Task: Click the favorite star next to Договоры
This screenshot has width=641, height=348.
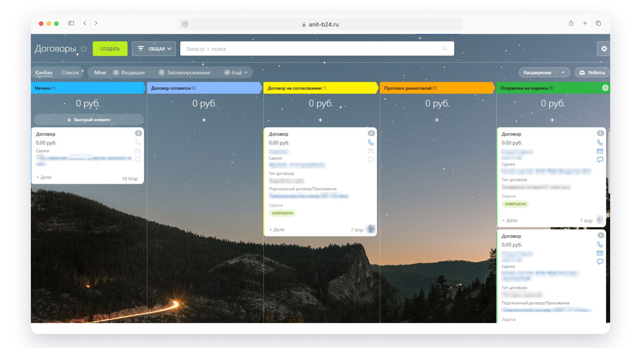Action: (x=84, y=49)
